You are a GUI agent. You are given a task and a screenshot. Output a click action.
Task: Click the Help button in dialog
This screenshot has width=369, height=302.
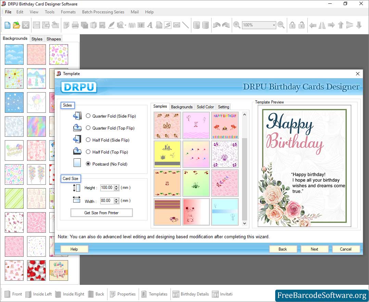point(74,249)
